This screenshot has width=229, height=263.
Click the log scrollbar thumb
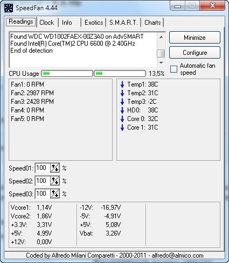pos(161,53)
